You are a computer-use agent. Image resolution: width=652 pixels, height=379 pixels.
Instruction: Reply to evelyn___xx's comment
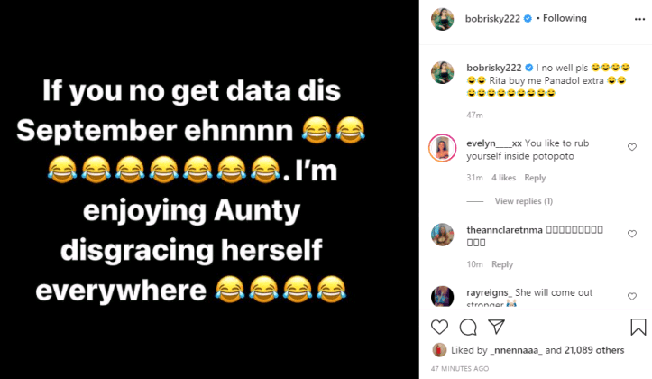click(535, 178)
